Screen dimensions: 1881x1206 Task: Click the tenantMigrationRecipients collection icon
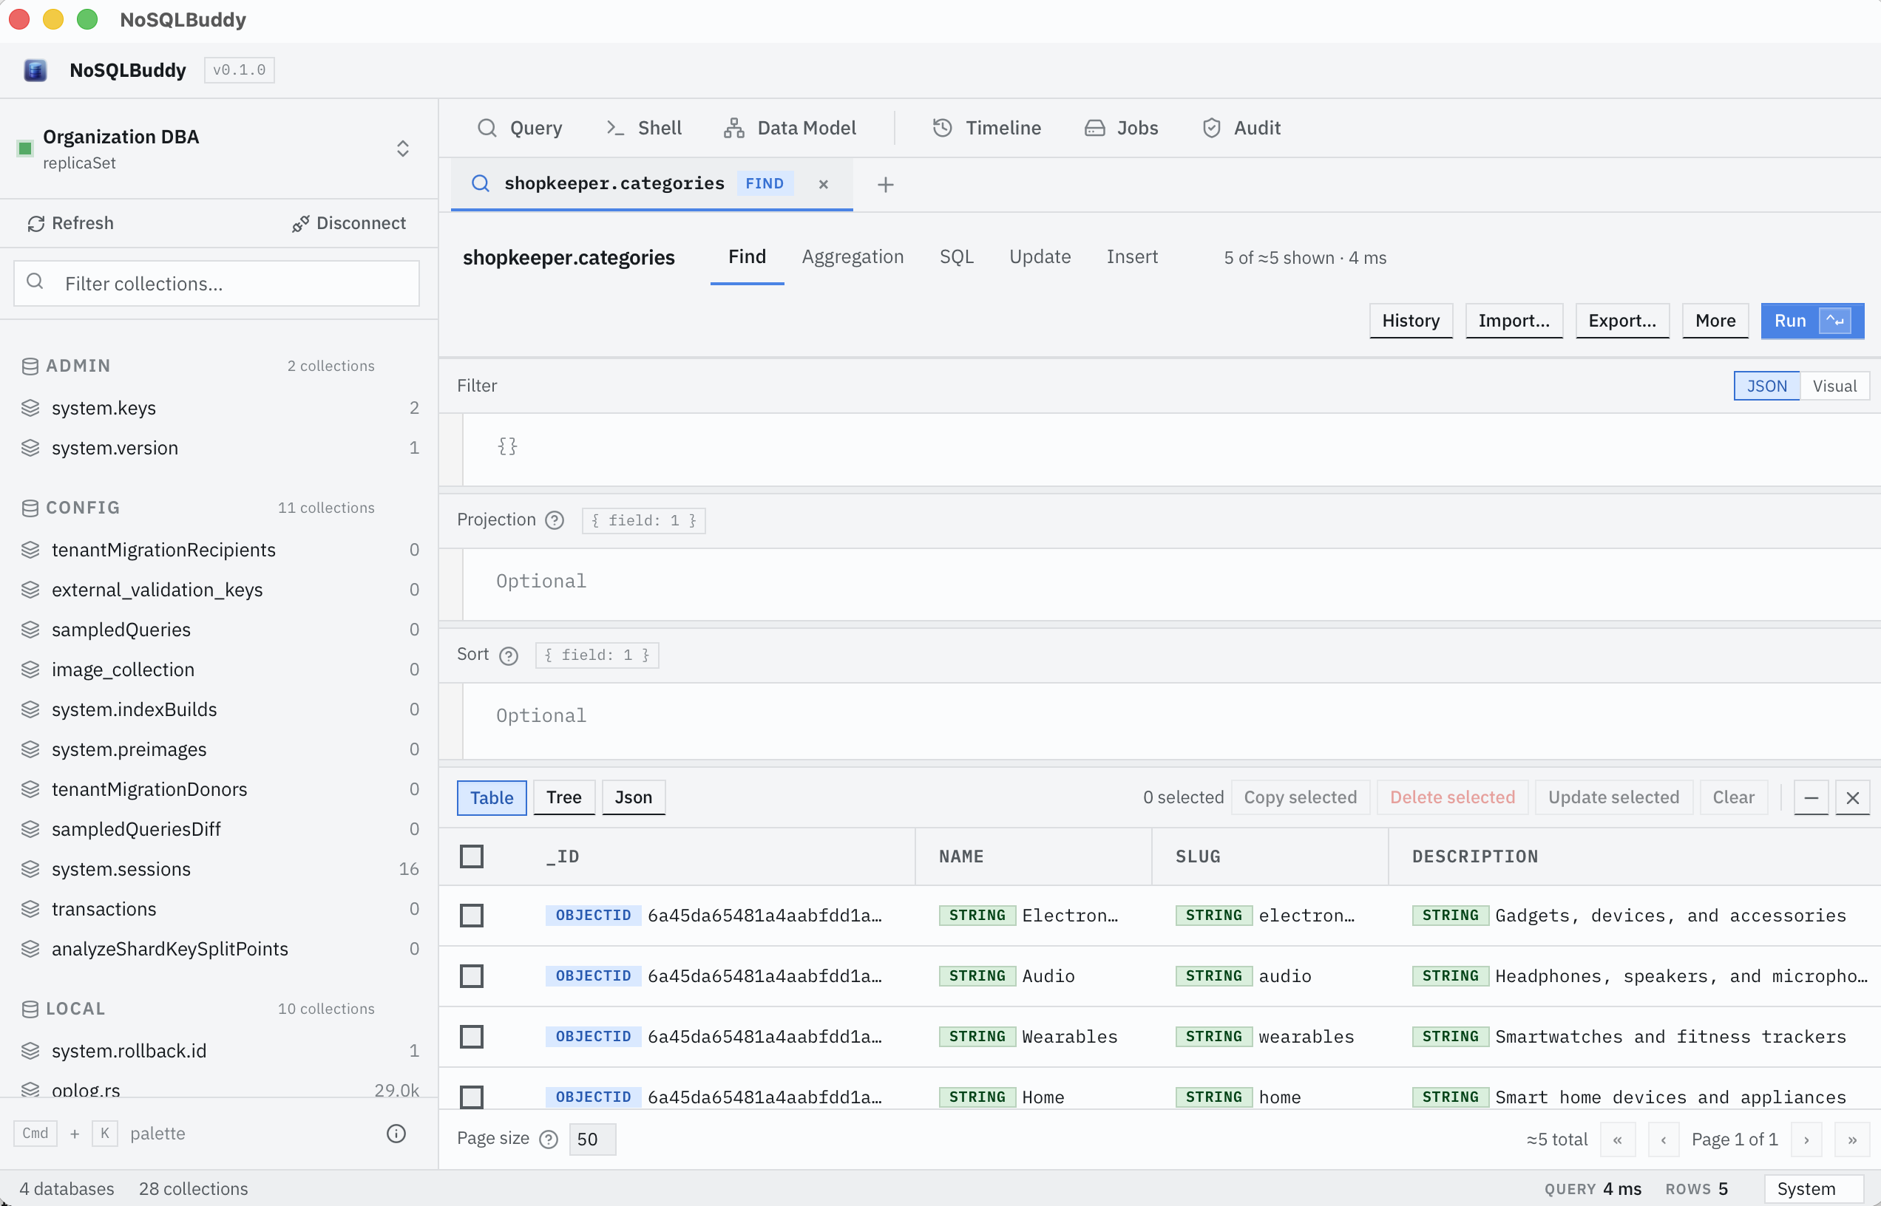(x=30, y=550)
